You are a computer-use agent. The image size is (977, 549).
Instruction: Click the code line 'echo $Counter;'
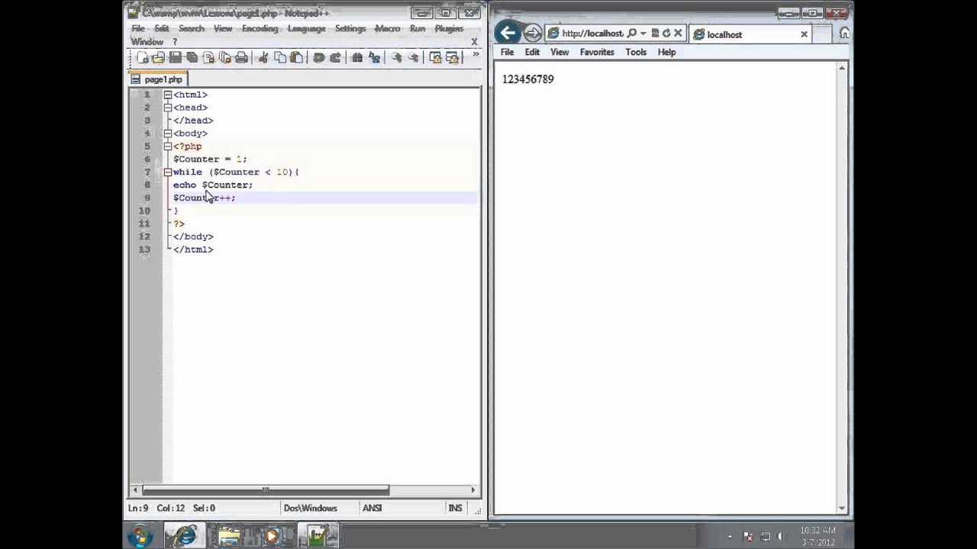213,185
